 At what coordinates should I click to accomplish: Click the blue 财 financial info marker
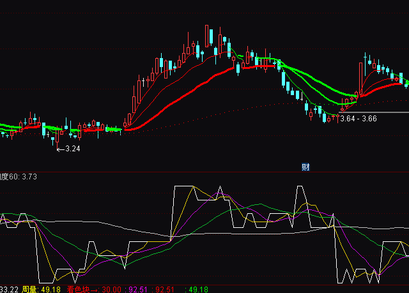click(305, 167)
